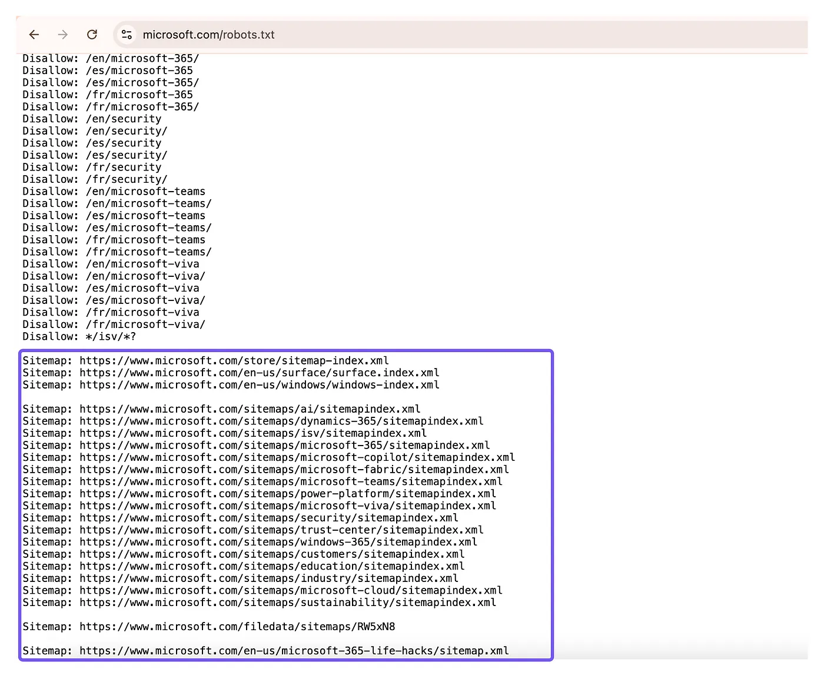This screenshot has width=824, height=676.
Task: Click the line 'Disallow: /es/microsoft-viva'
Action: (111, 288)
